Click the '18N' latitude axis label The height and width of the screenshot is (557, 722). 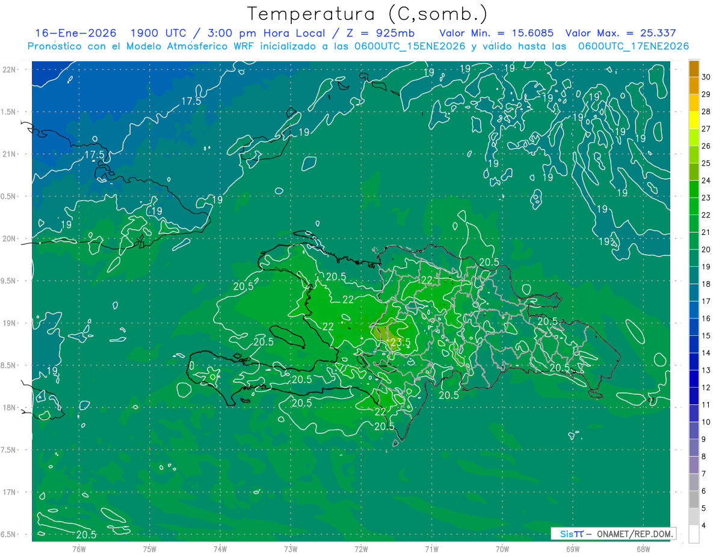click(8, 407)
